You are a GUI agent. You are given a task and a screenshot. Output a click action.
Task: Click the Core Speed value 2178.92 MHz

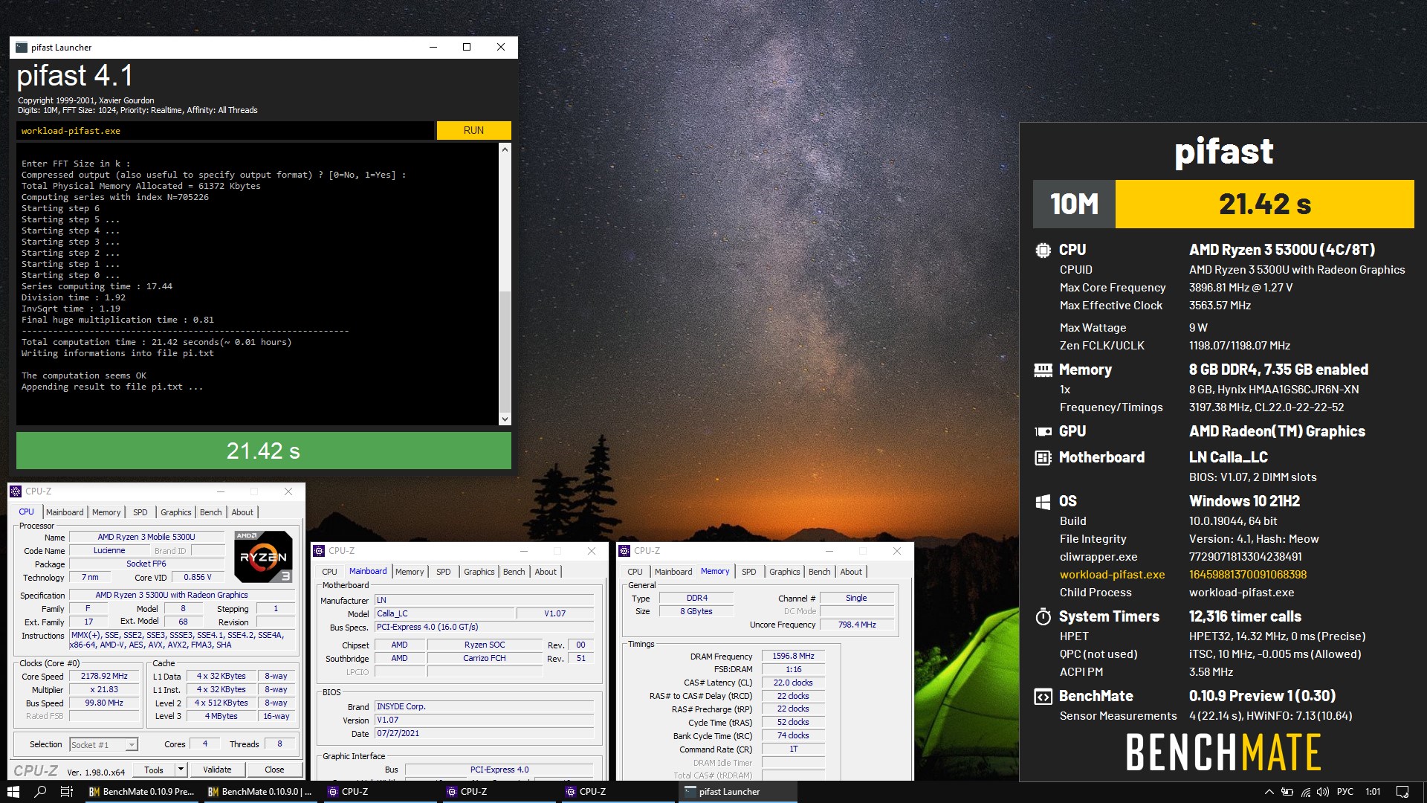[x=105, y=677]
